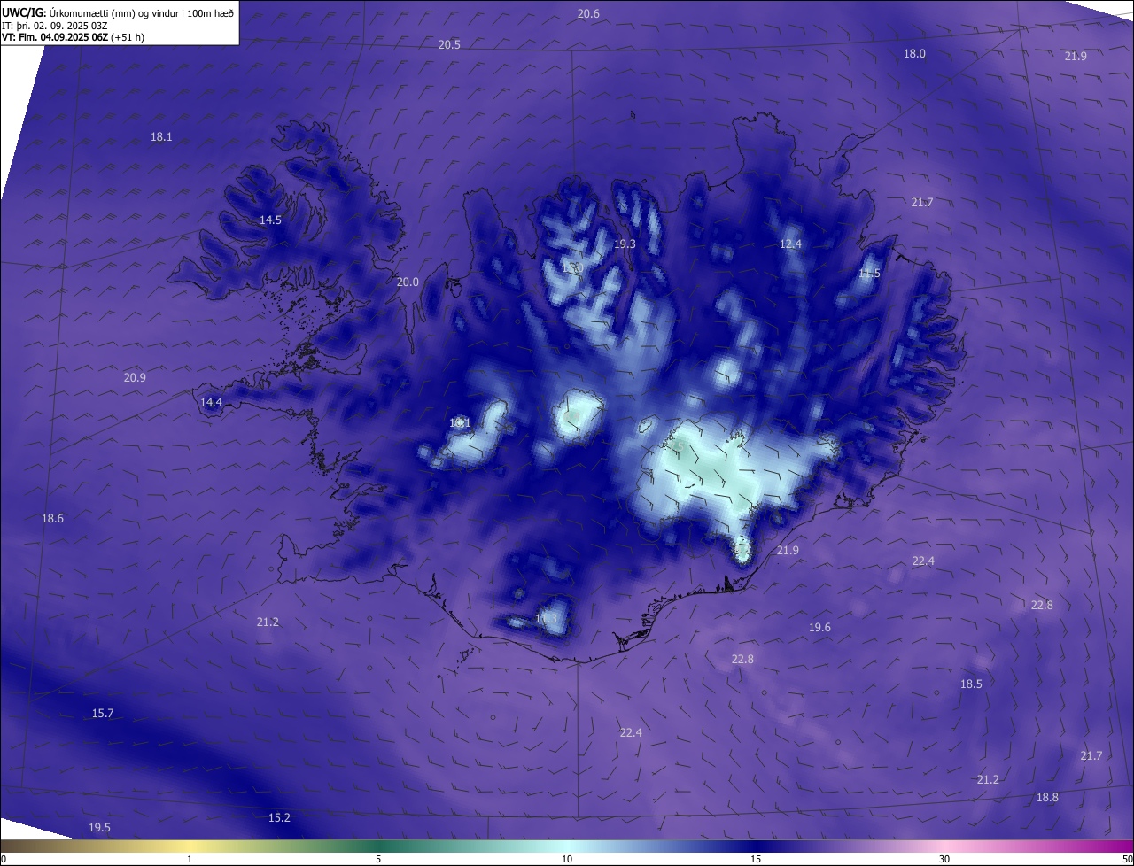1134x866 pixels.
Task: Click the color scale tick label 10
Action: tap(567, 859)
